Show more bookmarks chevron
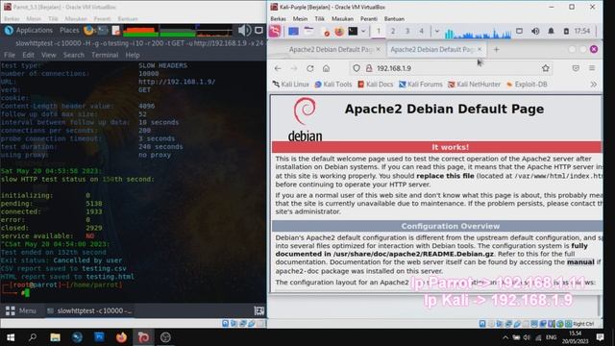Viewport: 615px width, 346px height. click(x=594, y=85)
